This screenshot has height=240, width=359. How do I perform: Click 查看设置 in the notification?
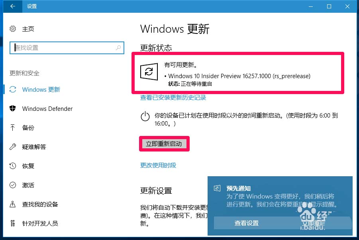point(247,223)
